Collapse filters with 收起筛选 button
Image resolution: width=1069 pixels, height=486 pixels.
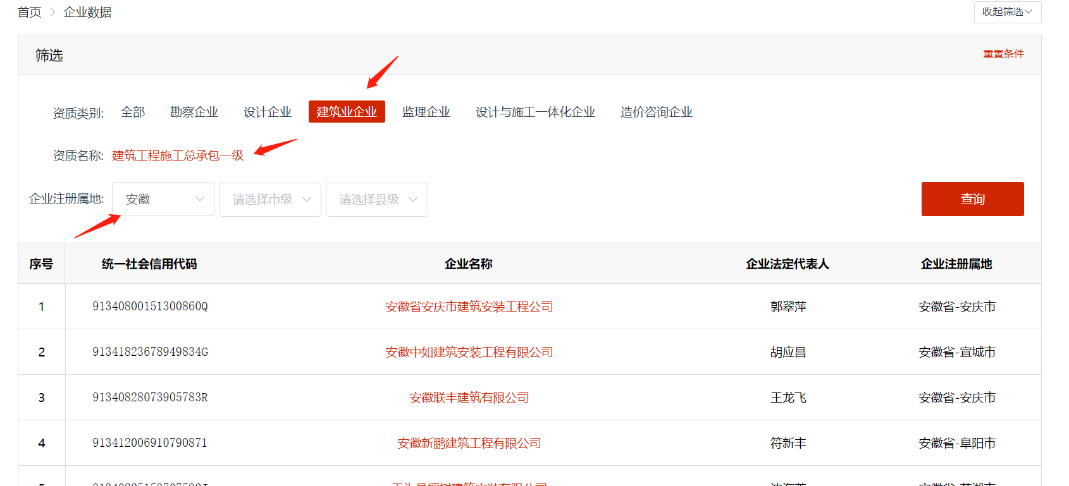(1007, 12)
